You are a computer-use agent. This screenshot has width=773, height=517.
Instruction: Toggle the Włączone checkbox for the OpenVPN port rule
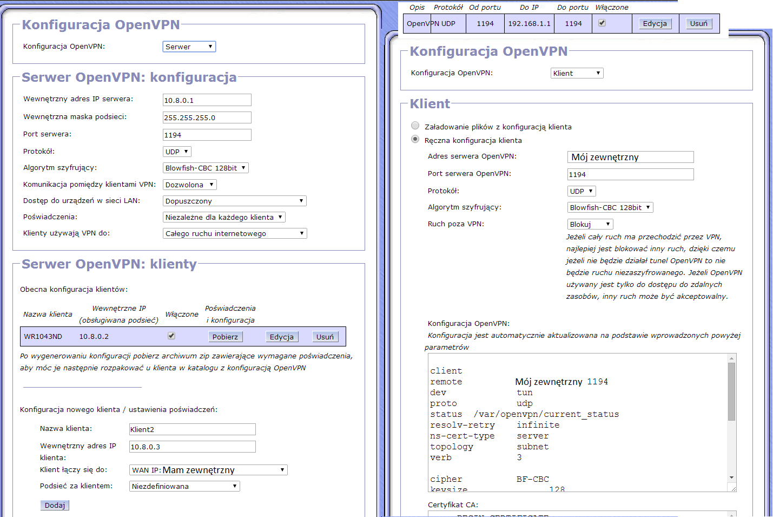(x=602, y=23)
